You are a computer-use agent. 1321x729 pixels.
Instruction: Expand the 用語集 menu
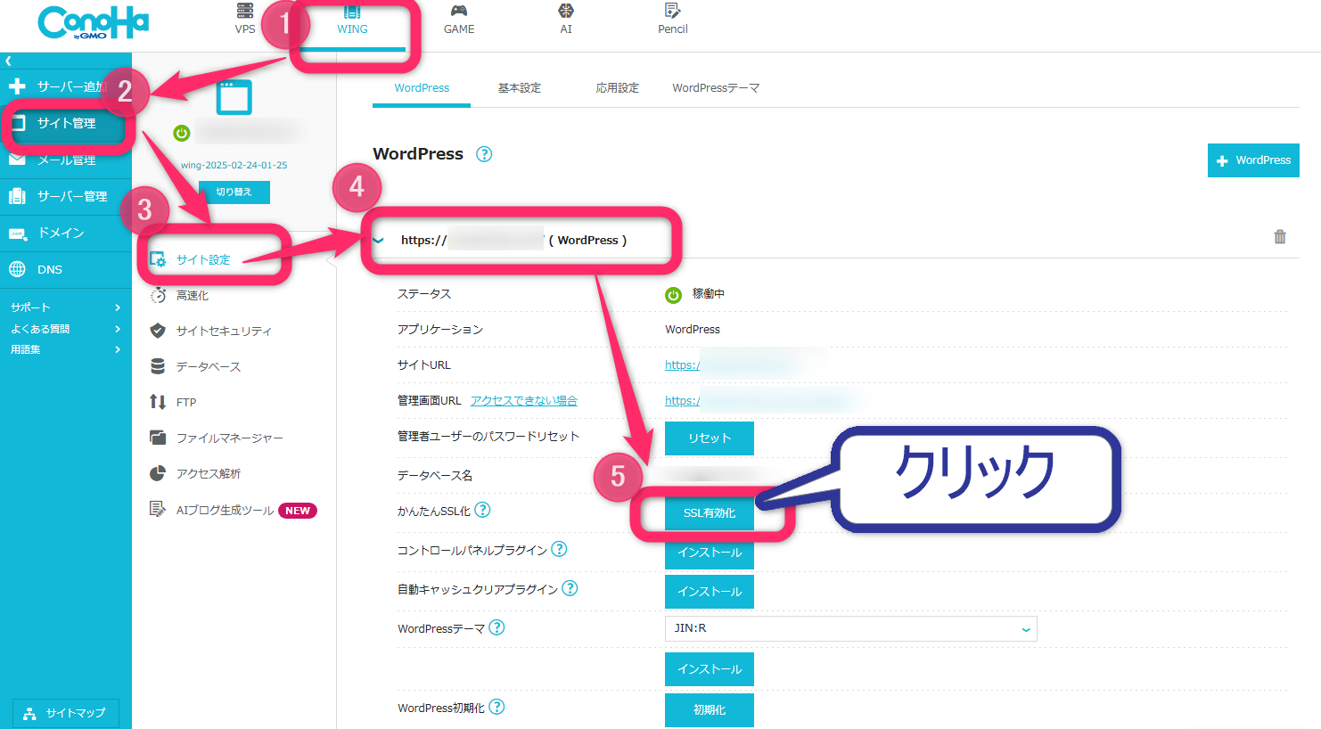pos(66,349)
